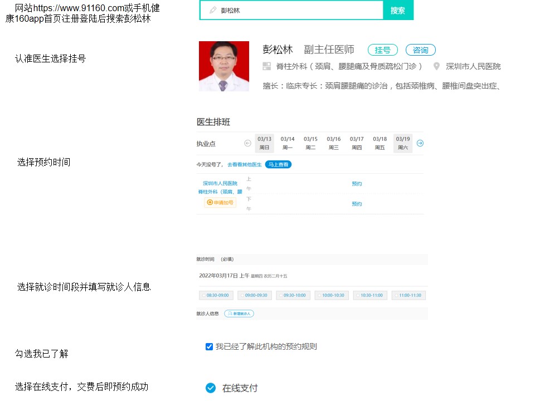Click the next week arrow in schedule
Image resolution: width=535 pixels, height=401 pixels.
point(420,143)
